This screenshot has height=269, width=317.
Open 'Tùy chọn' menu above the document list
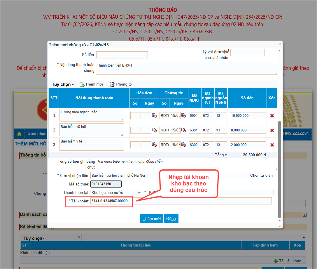pos(34,238)
